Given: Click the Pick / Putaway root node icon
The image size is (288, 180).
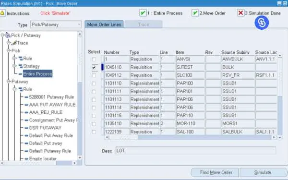Looking at the screenshot, I should pyautogui.click(x=8, y=35).
